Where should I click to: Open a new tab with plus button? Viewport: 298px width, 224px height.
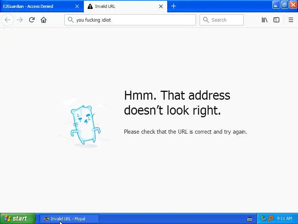(x=173, y=6)
